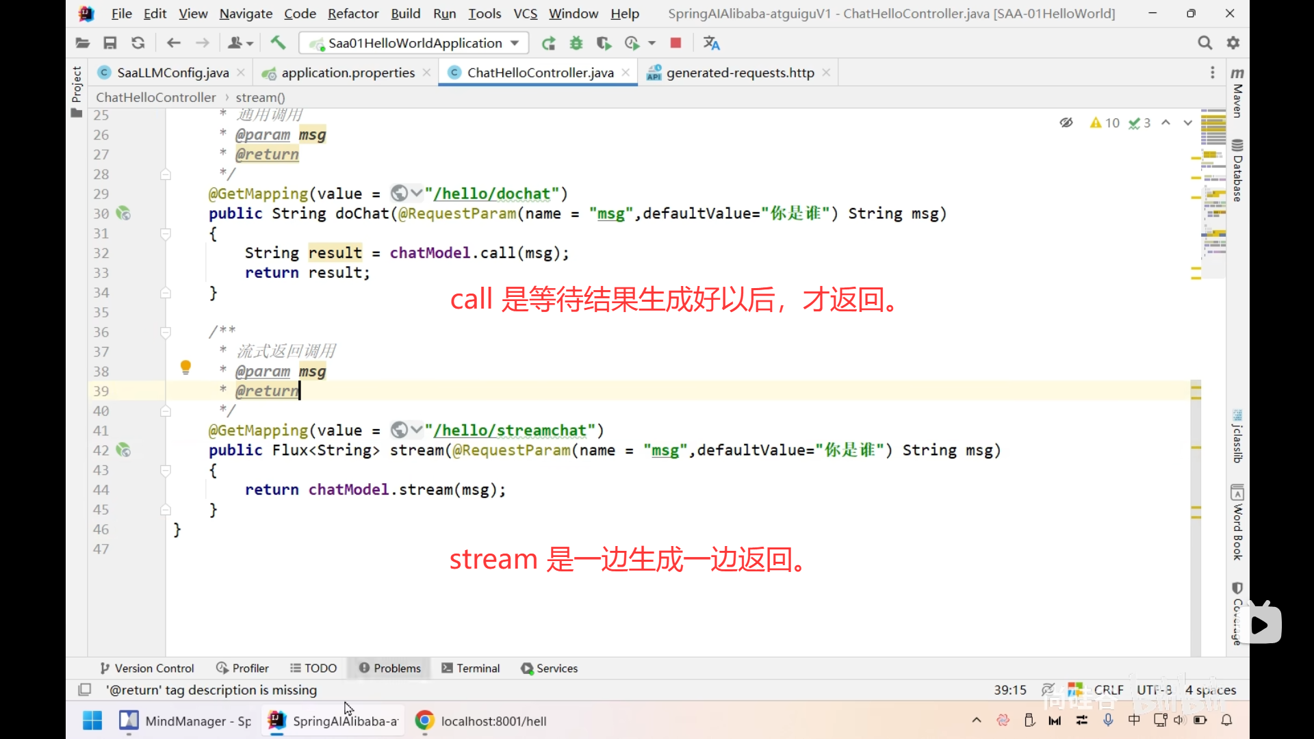Screen dimensions: 1314x739
Task: Open the Problems tool window
Action: coord(389,669)
